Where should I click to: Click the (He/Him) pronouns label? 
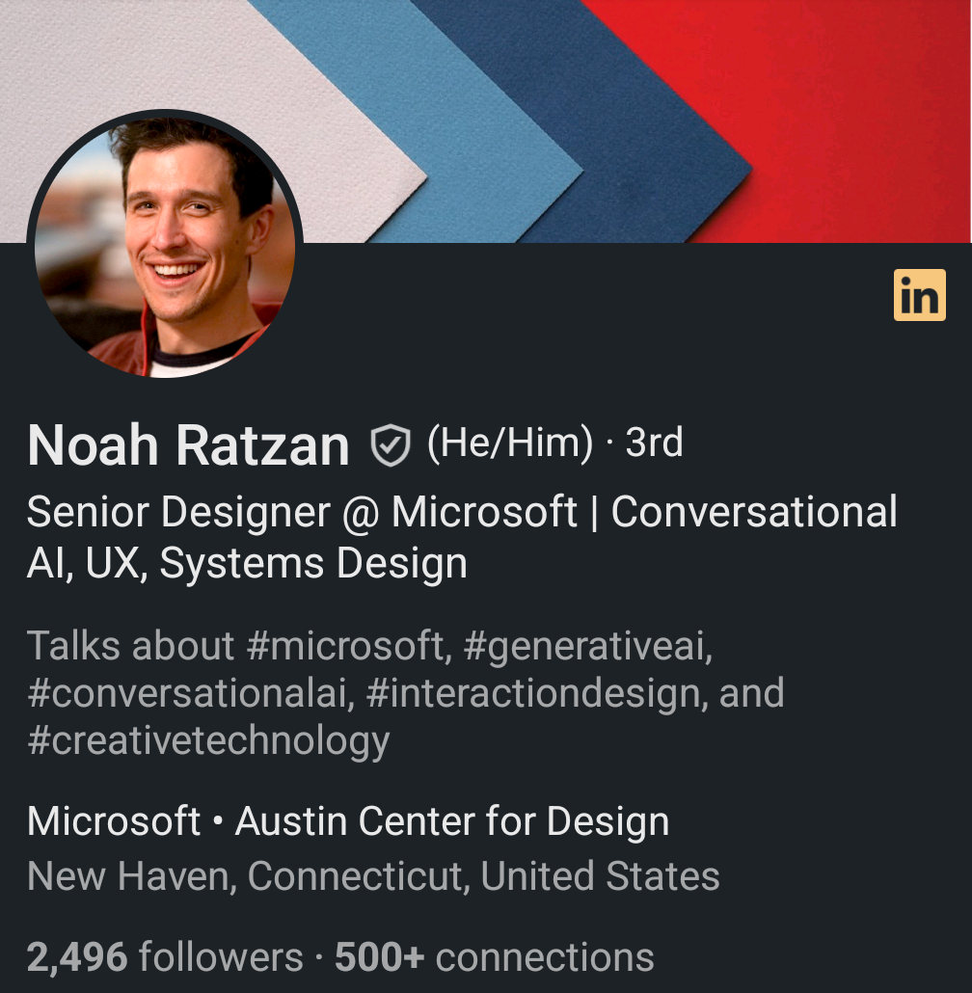[x=510, y=443]
